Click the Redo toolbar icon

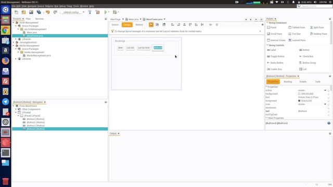55,12
